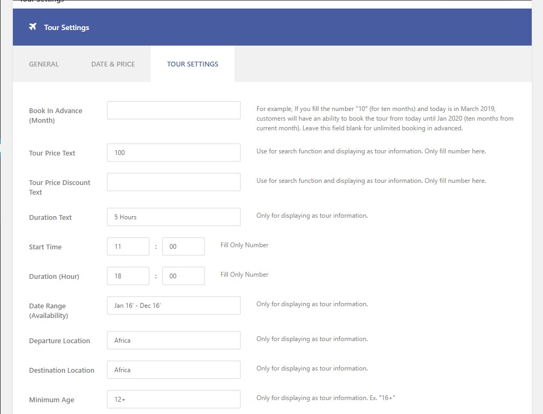This screenshot has height=414, width=543.
Task: Focus the Duration (Hour) box showing 18
Action: (x=128, y=276)
